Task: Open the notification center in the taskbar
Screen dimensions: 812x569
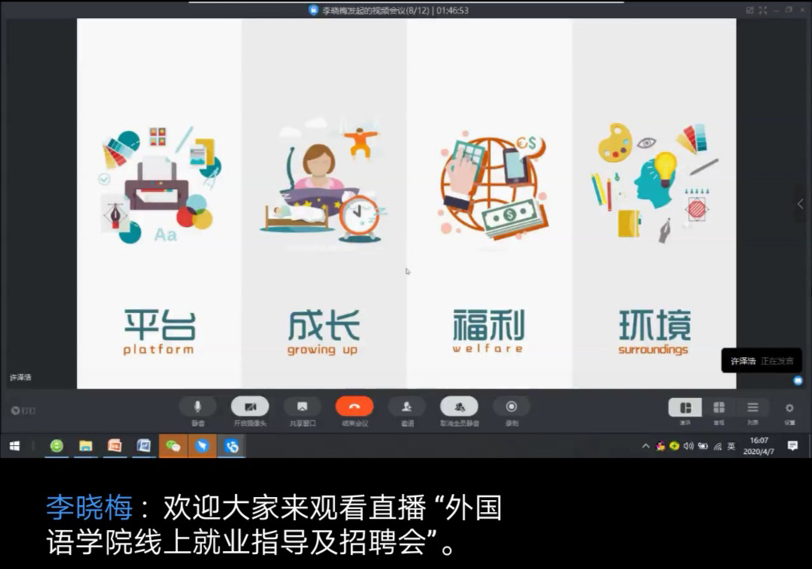Action: pos(792,446)
